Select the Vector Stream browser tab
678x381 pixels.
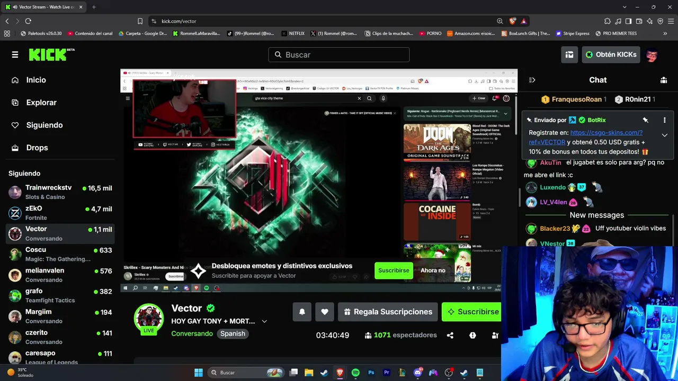point(44,7)
